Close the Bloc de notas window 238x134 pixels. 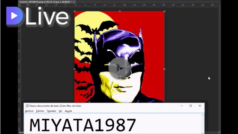(200, 106)
